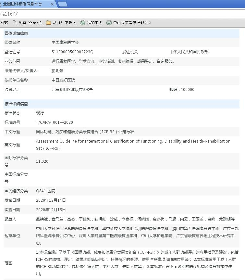The height and width of the screenshot is (280, 245).
Task: Select ICS classification number 11.020
Action: [42, 161]
